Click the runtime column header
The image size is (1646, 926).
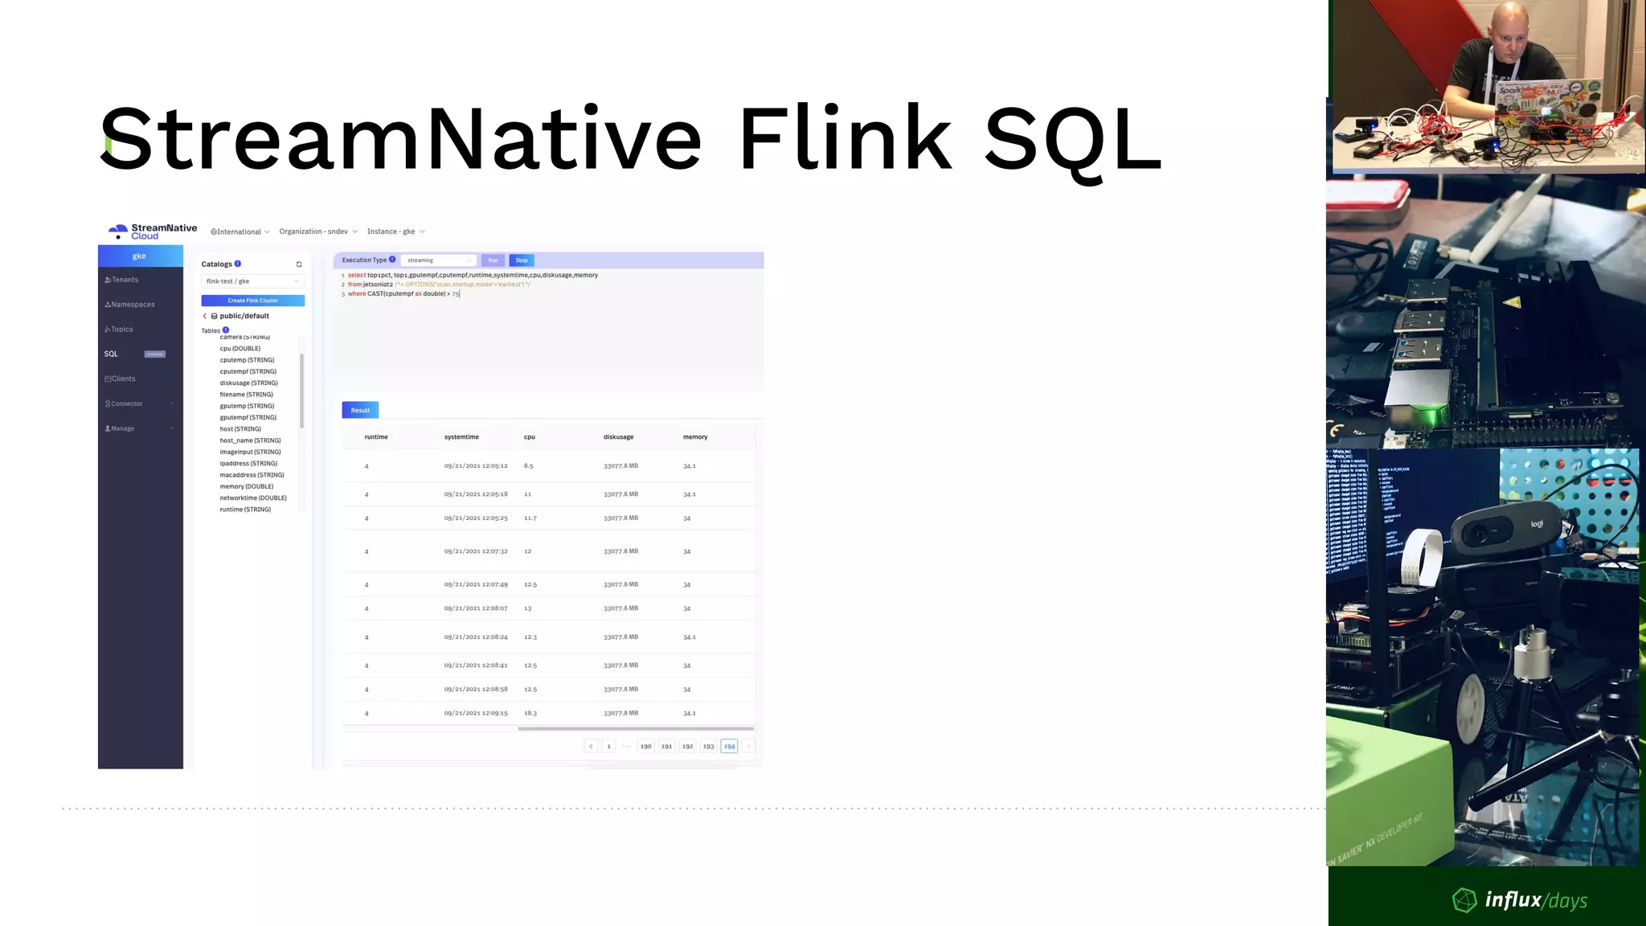pos(376,437)
